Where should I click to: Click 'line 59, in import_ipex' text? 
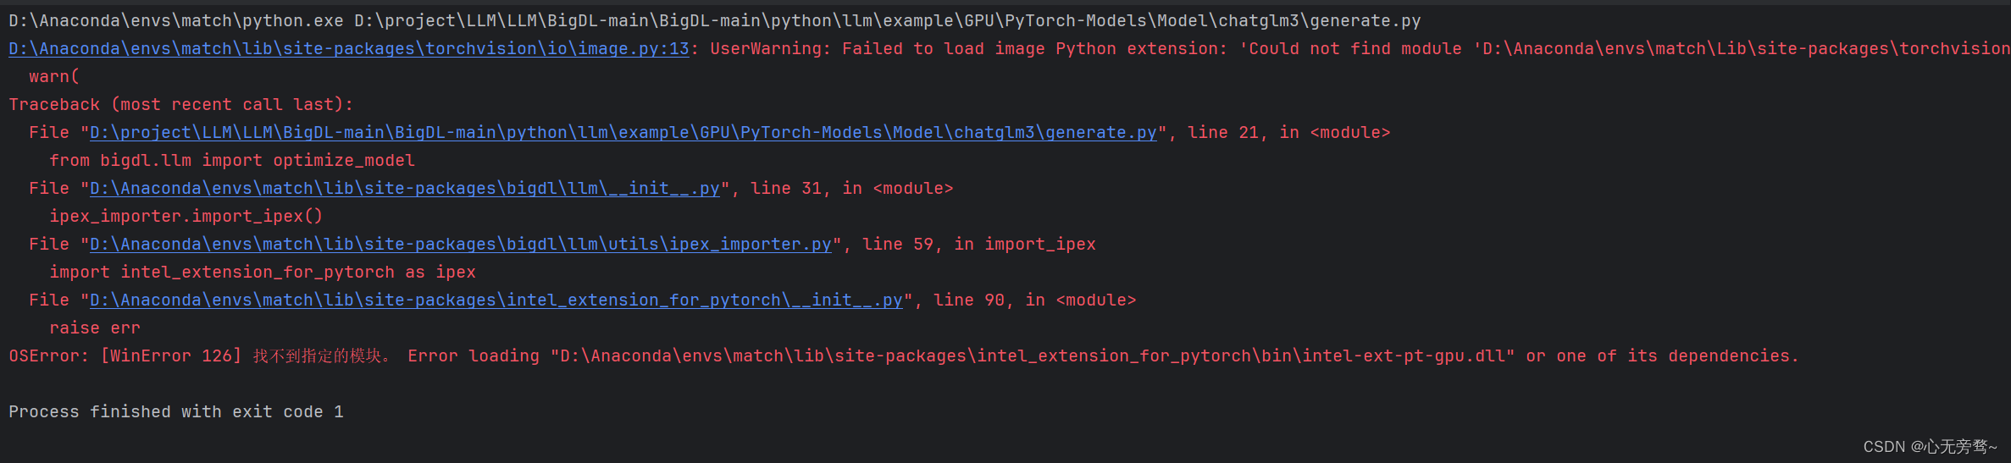(x=978, y=244)
